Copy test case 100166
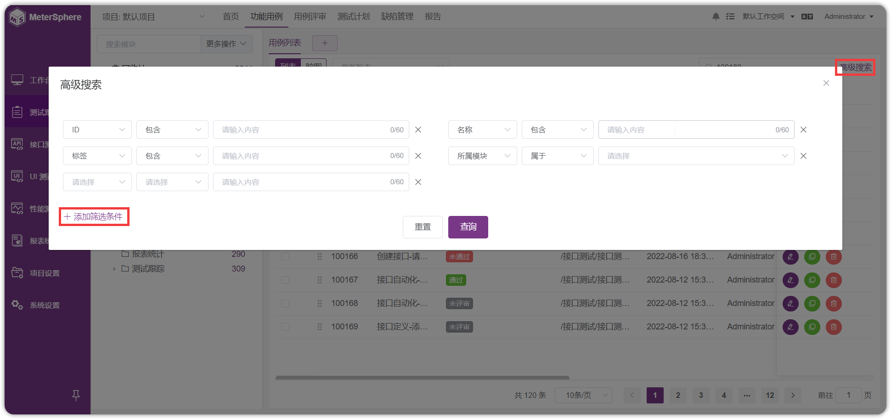This screenshot has width=891, height=419. (812, 257)
